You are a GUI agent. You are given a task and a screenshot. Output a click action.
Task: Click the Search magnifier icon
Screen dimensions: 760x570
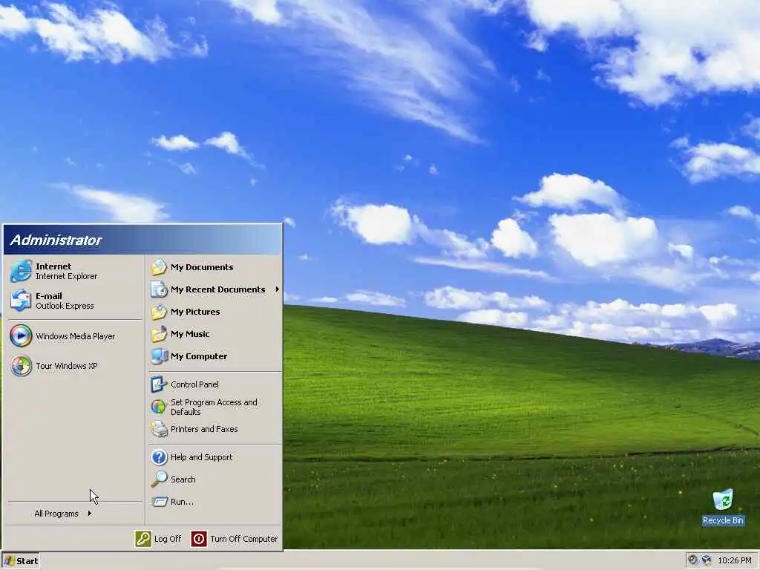[159, 479]
